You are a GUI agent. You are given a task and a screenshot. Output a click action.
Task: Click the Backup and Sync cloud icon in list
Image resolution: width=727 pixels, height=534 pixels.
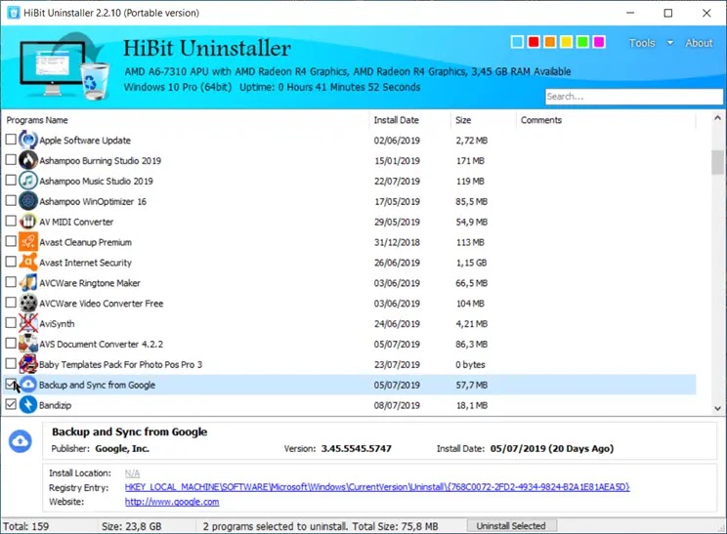point(28,384)
